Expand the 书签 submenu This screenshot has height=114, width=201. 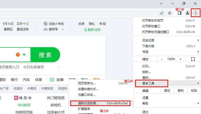coord(167,52)
